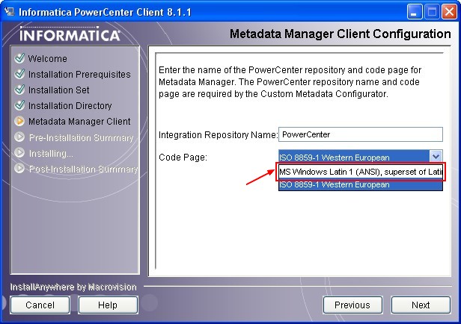Click the Pre-Installation Summary step label
The image size is (461, 324).
point(81,137)
